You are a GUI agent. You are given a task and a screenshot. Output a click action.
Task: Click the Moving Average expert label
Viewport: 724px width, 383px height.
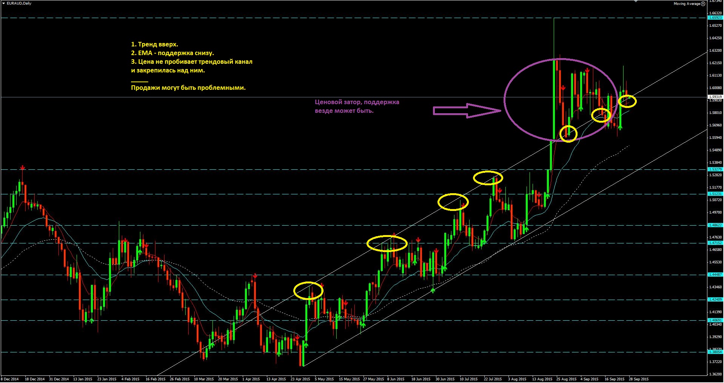[687, 4]
